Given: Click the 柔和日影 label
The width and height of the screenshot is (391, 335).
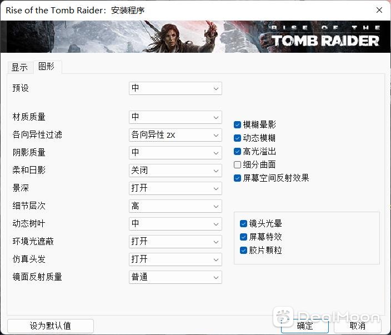Looking at the screenshot, I should pyautogui.click(x=29, y=171).
